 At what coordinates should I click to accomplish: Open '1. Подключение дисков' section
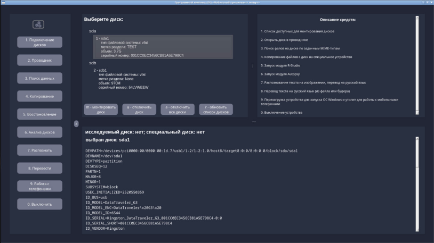tap(39, 42)
